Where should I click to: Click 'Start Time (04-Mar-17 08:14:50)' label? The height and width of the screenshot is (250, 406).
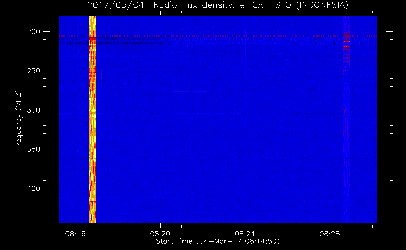point(218,241)
